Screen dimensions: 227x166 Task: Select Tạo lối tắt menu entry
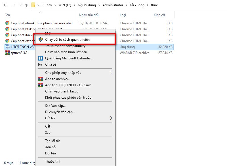pos(52,141)
